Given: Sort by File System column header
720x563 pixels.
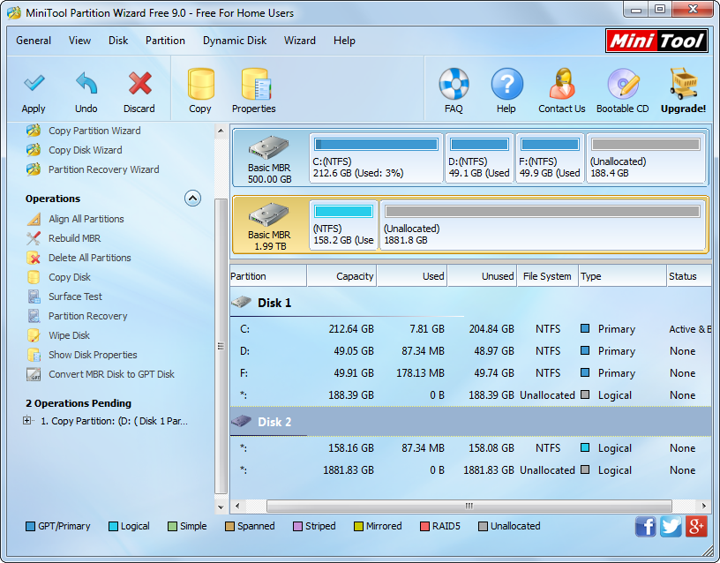Looking at the screenshot, I should click(x=547, y=276).
